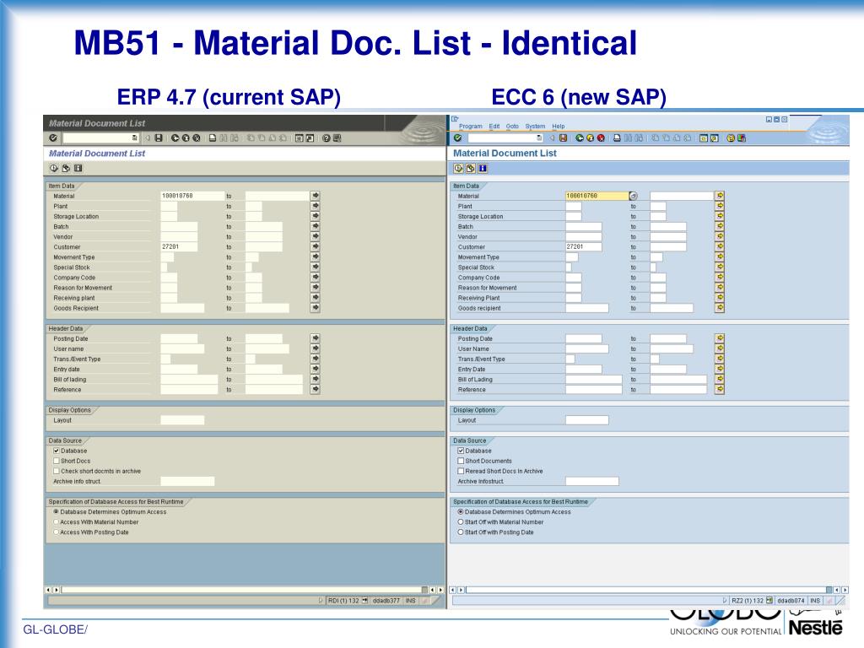Open command field dropdown in ERP 4.7 toolbar
864x648 pixels.
(x=134, y=138)
